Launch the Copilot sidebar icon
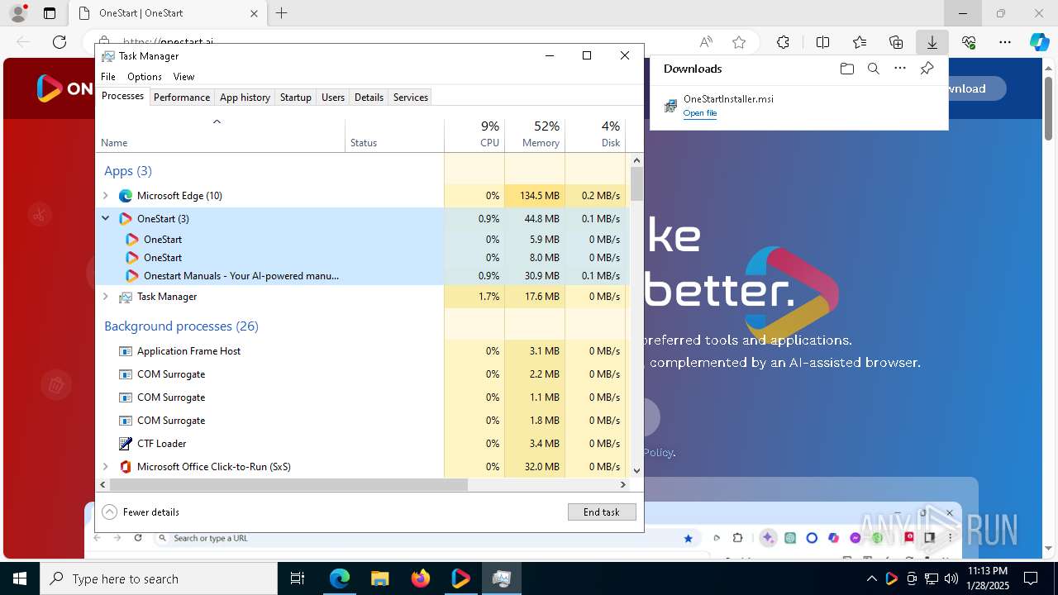 coord(1039,42)
